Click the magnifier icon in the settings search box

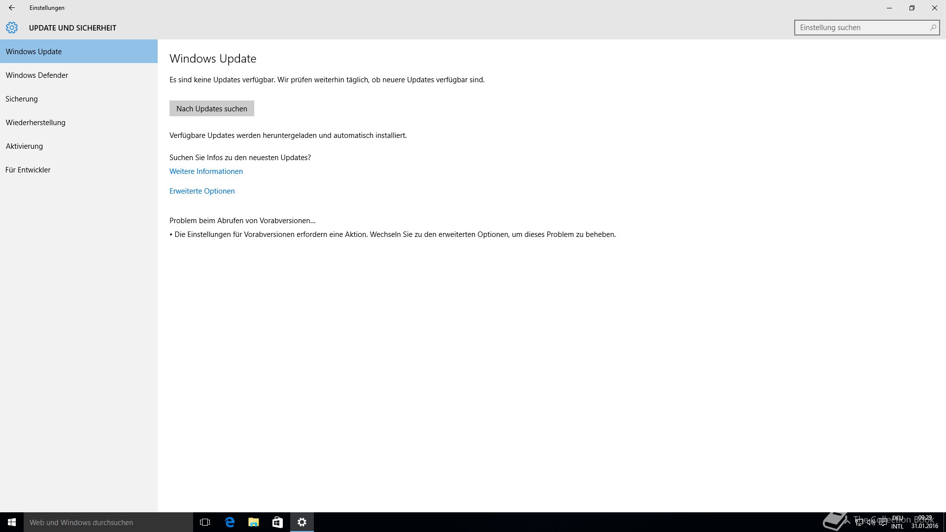pyautogui.click(x=933, y=28)
